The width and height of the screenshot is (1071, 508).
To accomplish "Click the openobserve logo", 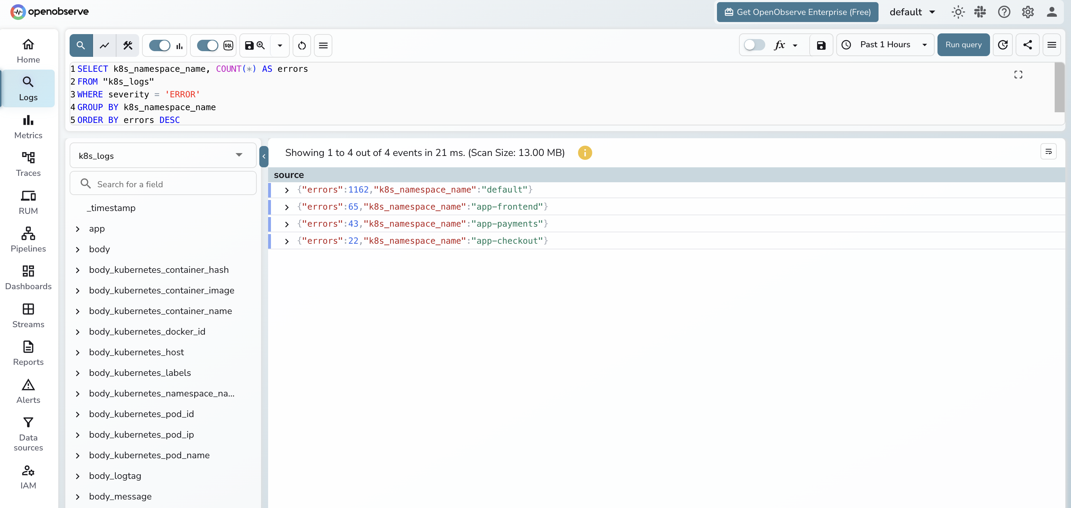I will (x=49, y=12).
